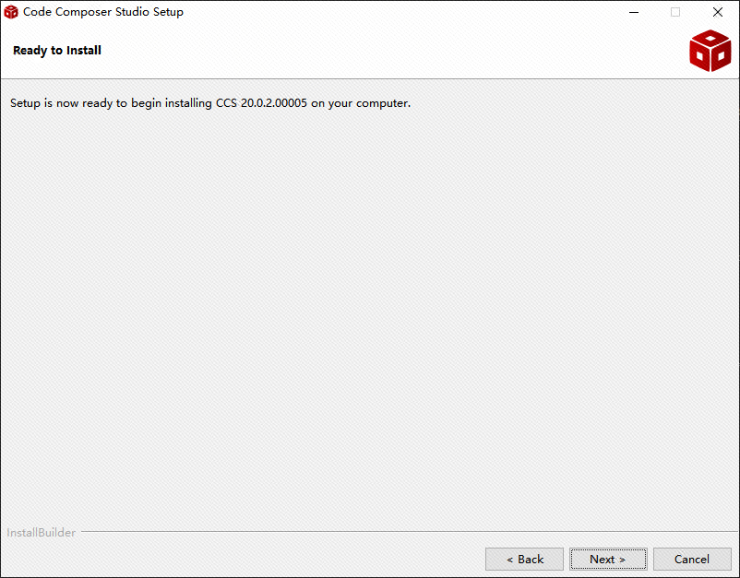Click the separator line beside InstallBuilder

pyautogui.click(x=409, y=531)
